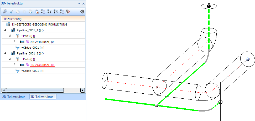Select the EINGESTECKTE_GEBOGENE_ROHRLEITUNG root text

(39, 24)
